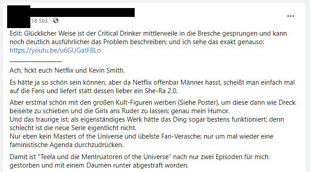
Task: Click the blacked-out author name bar
Action: [83, 12]
